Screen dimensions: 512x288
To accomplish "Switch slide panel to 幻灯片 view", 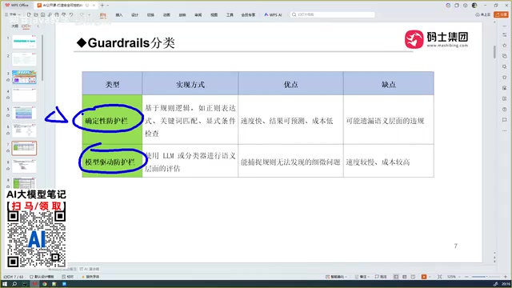I will (x=26, y=26).
